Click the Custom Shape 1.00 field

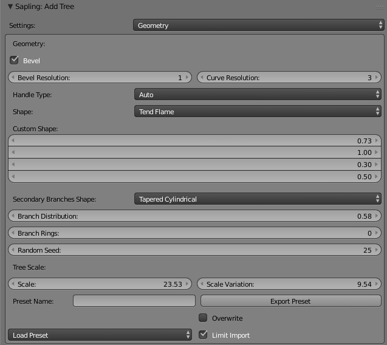click(195, 152)
